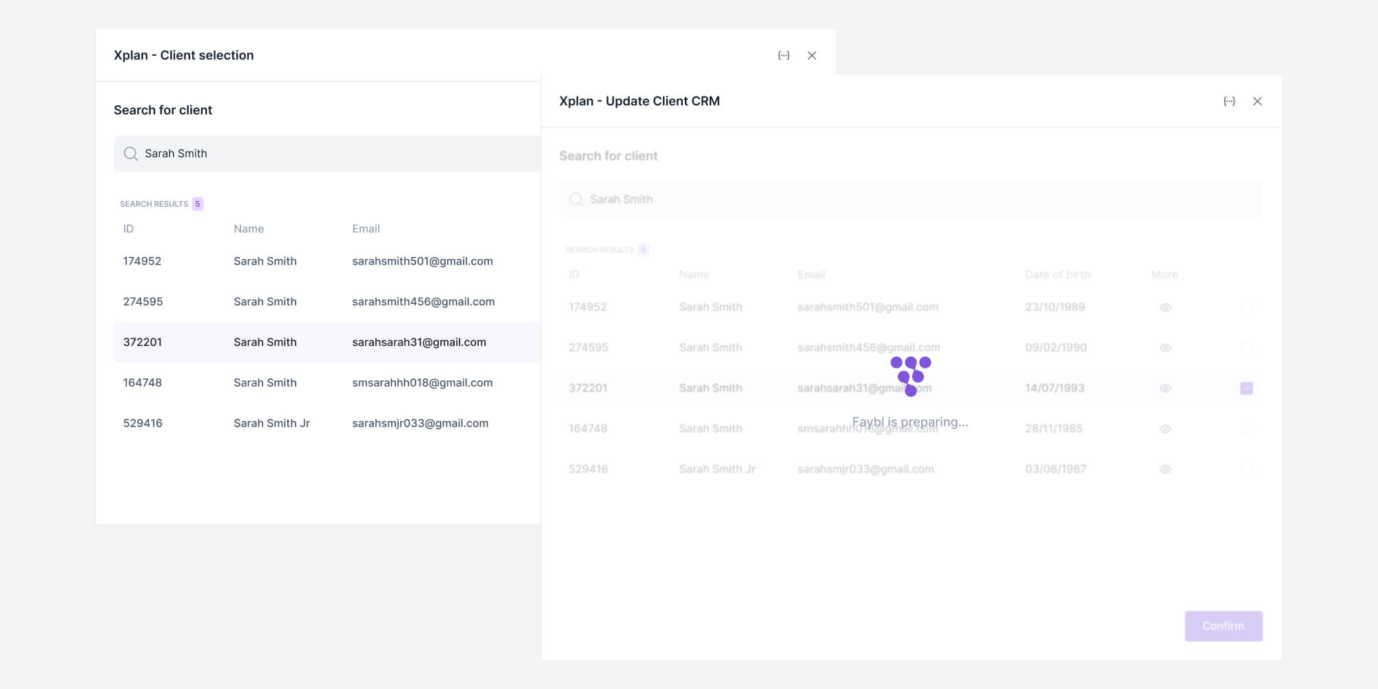The width and height of the screenshot is (1378, 689).
Task: Click the results count badge in Client selection
Action: [198, 204]
